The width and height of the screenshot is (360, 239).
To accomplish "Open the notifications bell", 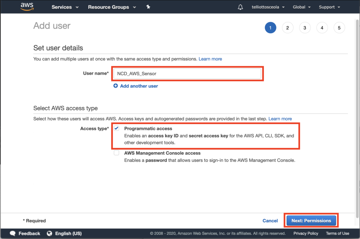I will [x=240, y=7].
